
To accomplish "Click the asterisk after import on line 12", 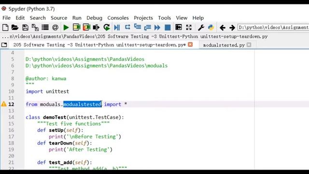I will click(126, 104).
